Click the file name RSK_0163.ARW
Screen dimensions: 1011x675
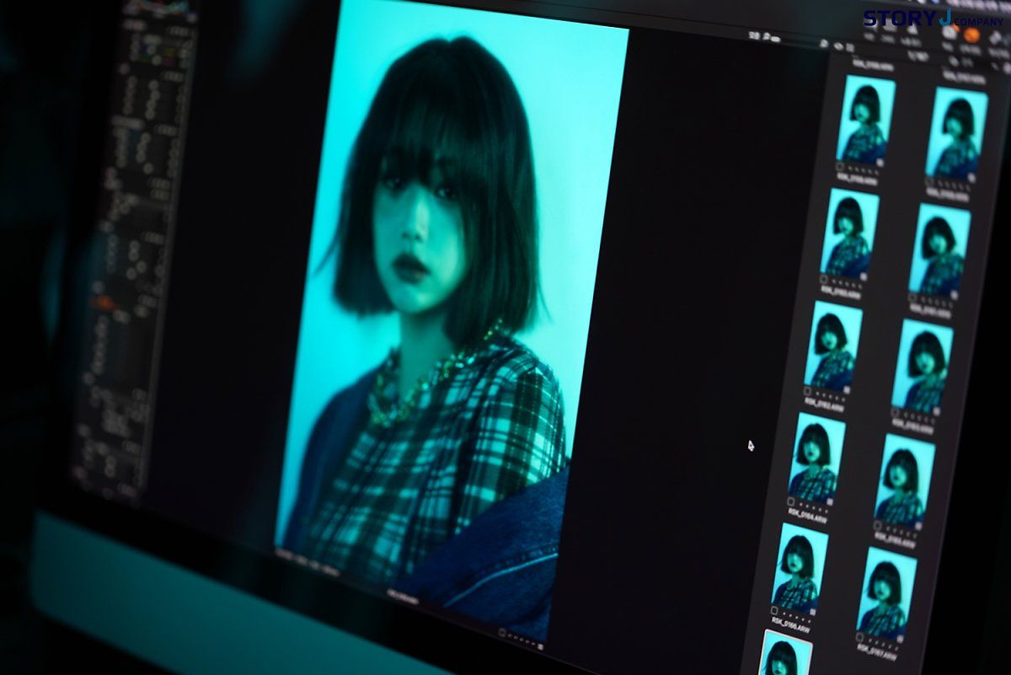912,426
